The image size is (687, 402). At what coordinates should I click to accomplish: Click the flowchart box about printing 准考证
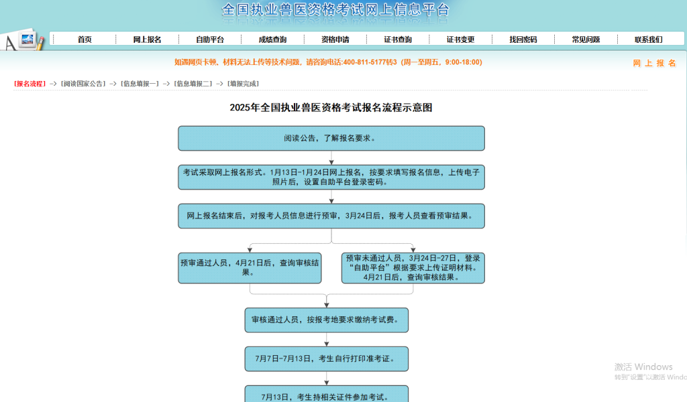[x=327, y=358]
